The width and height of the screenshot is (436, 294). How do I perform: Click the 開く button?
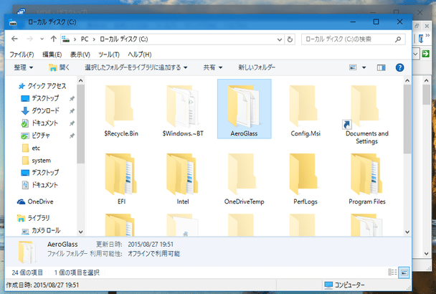click(60, 67)
